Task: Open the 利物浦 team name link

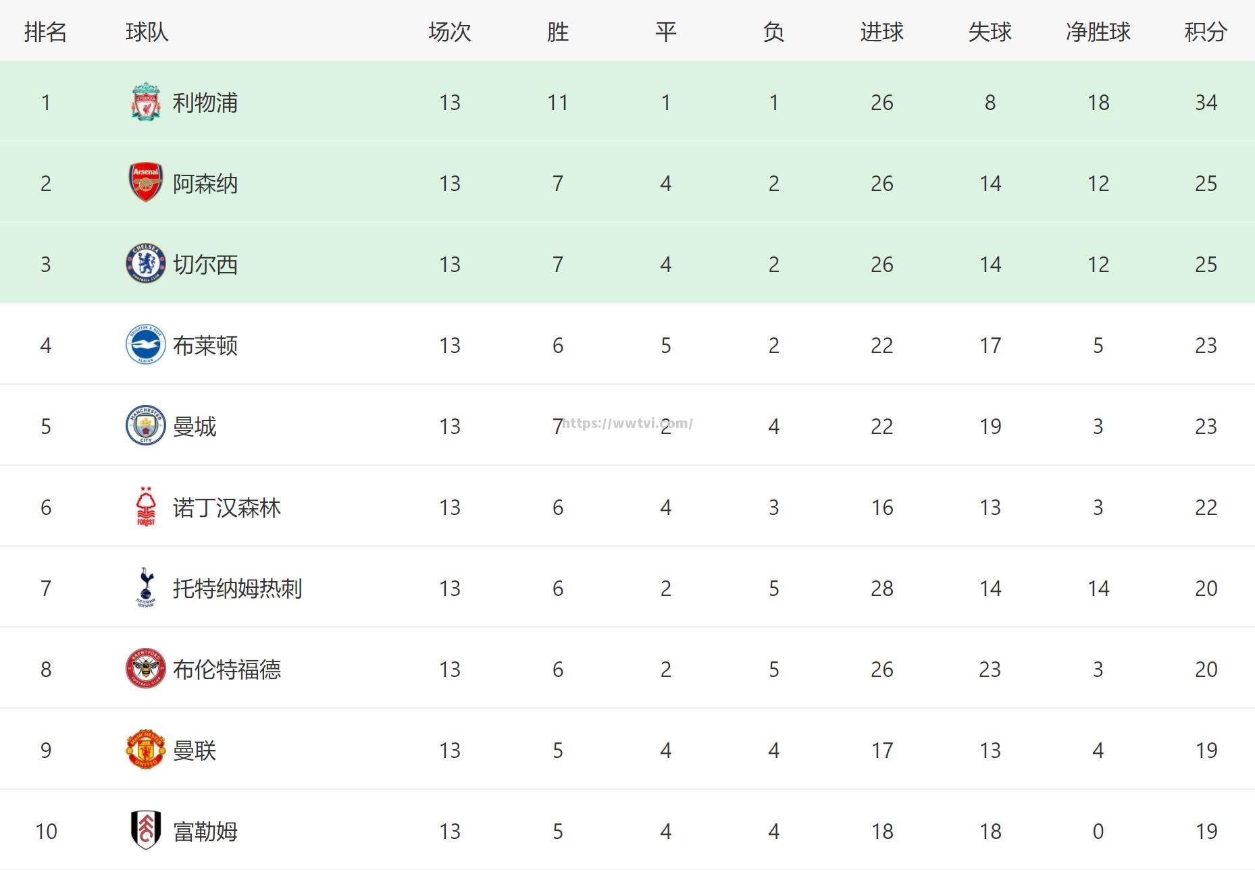Action: click(205, 103)
